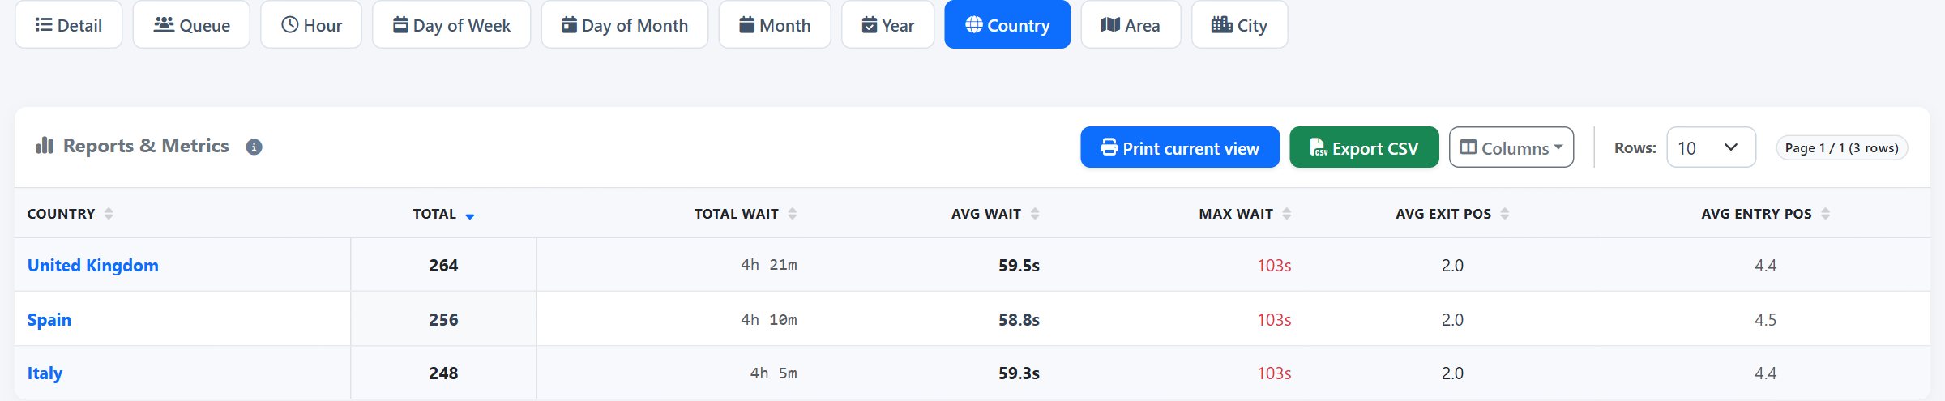Image resolution: width=1945 pixels, height=401 pixels.
Task: Open the Italy country link
Action: (45, 373)
